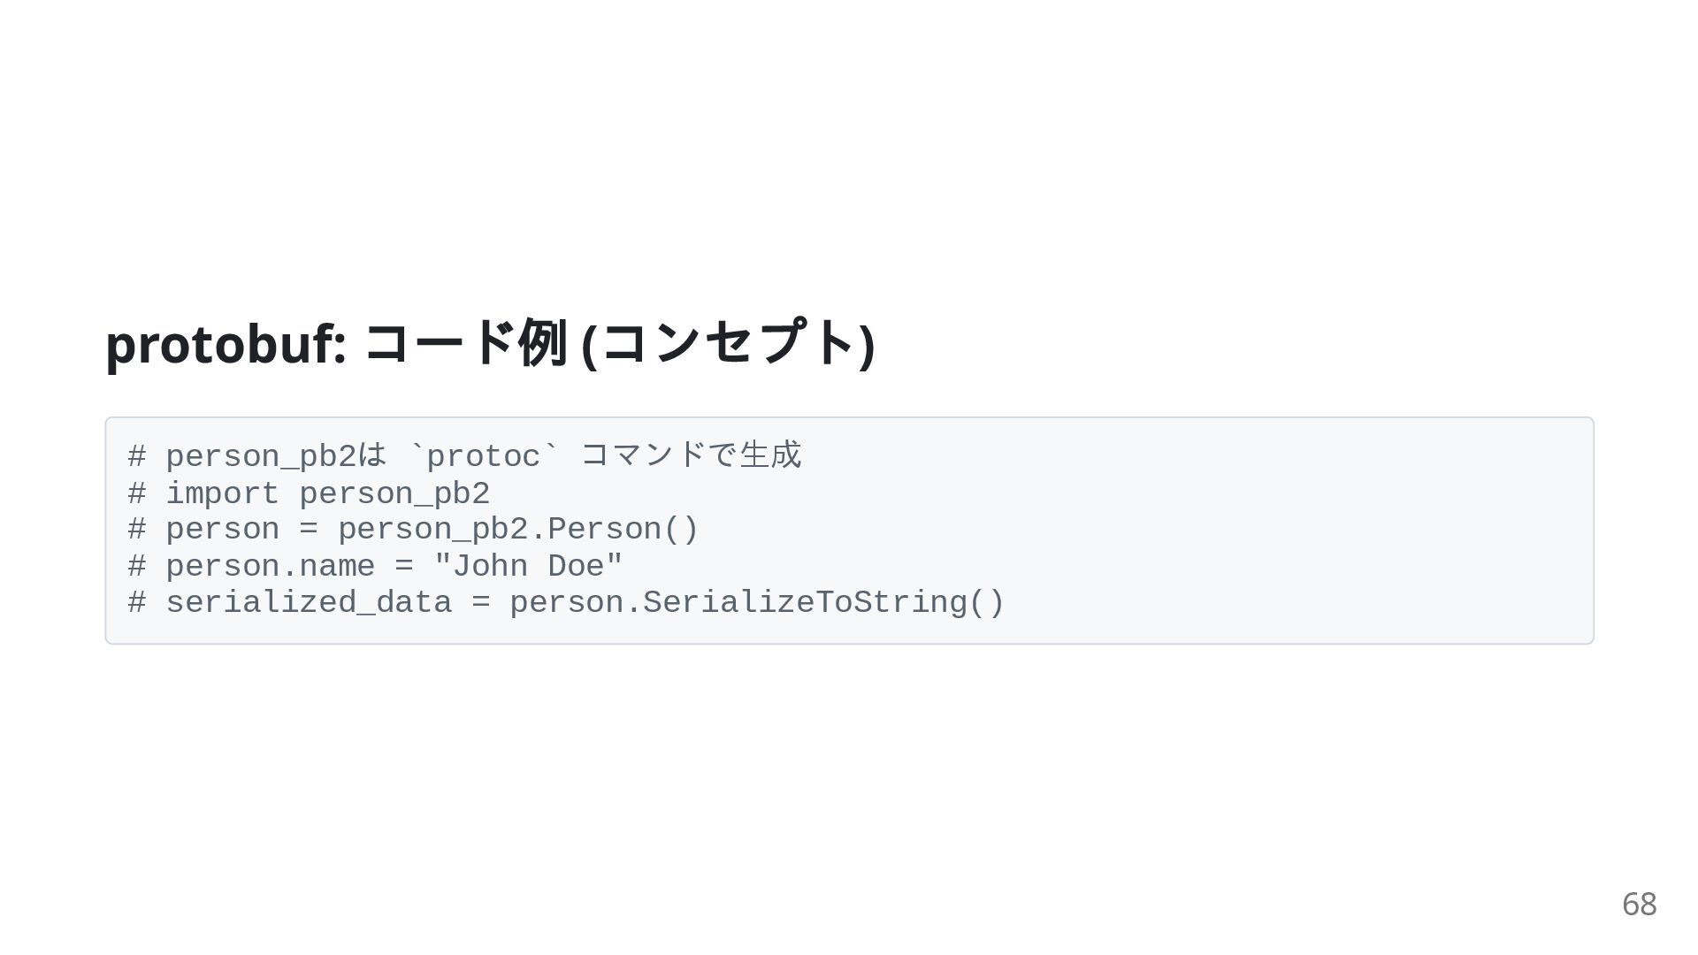Click the "John Doe" string literal
Screen dimensions: 1698x955
(528, 566)
